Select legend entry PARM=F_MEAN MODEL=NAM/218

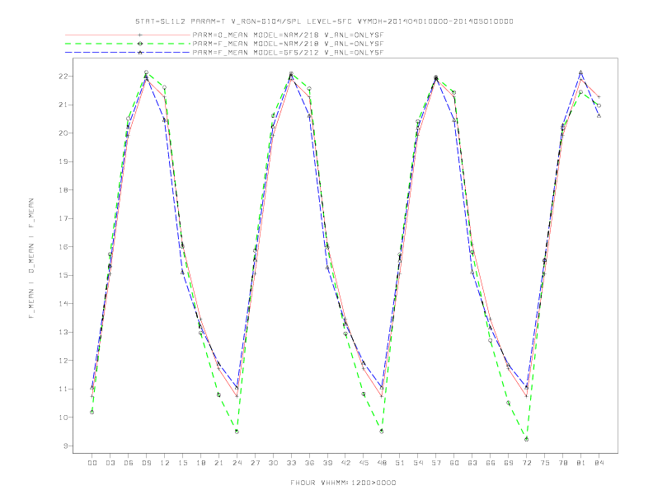click(x=289, y=44)
